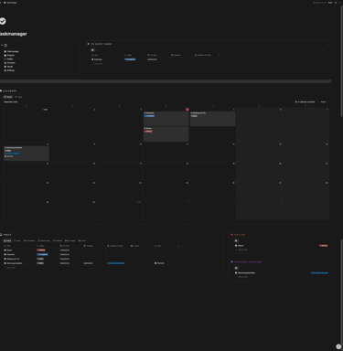Switch calendar to Month view tab
Viewport: 343px width, 351px height.
8,97
